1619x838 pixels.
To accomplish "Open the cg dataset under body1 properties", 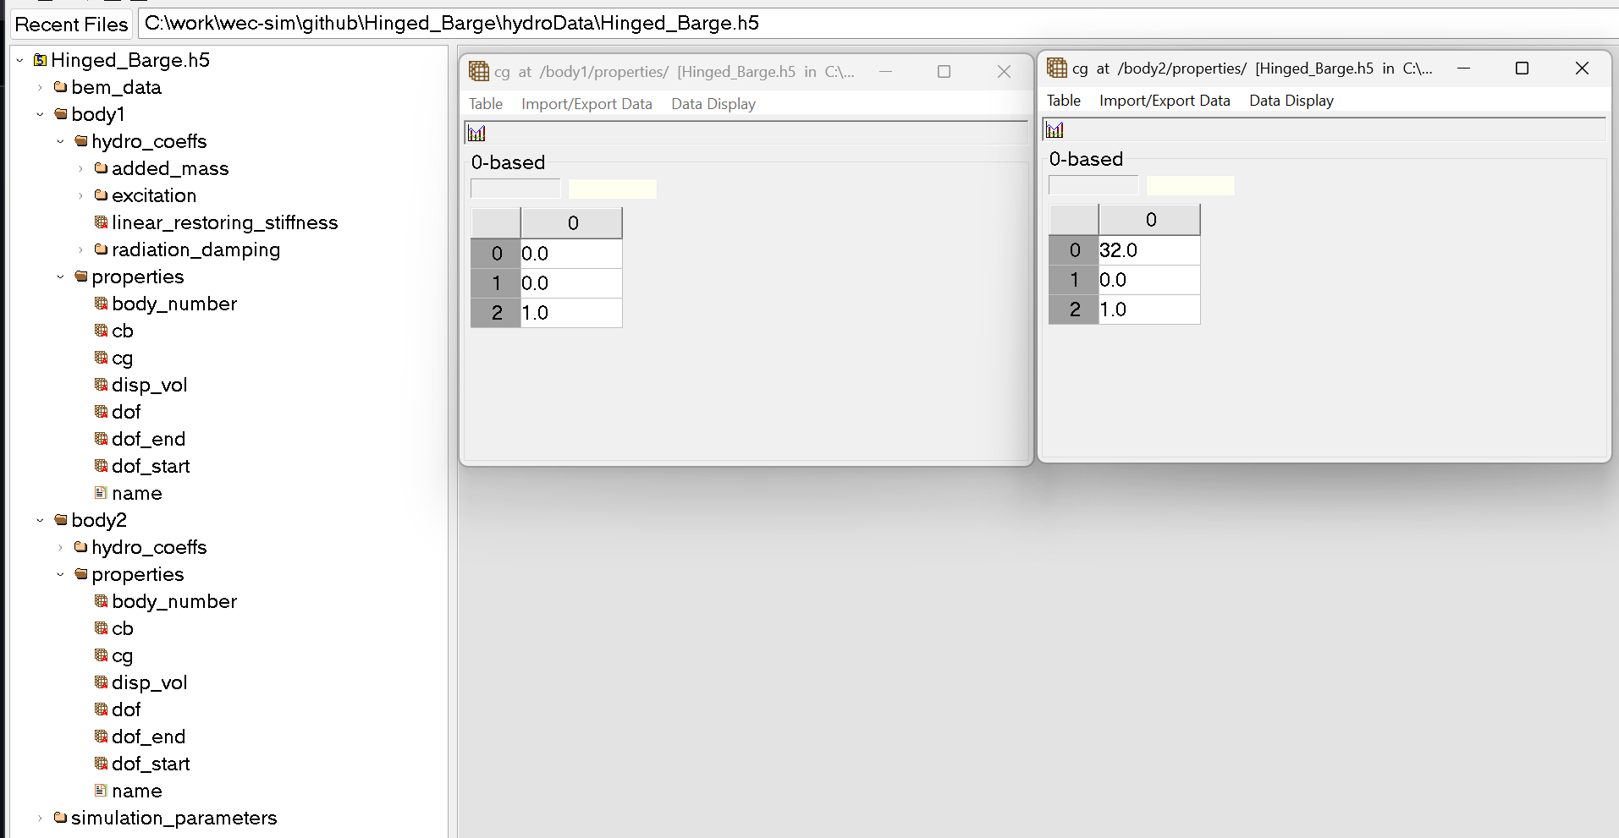I will [122, 358].
